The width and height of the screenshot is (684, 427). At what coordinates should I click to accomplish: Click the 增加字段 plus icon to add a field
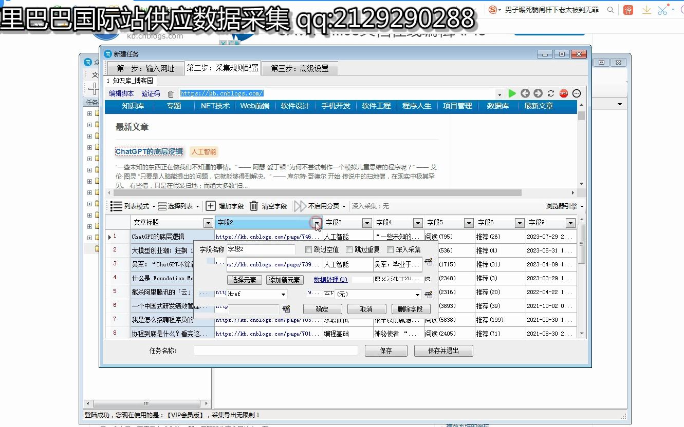[x=210, y=206]
